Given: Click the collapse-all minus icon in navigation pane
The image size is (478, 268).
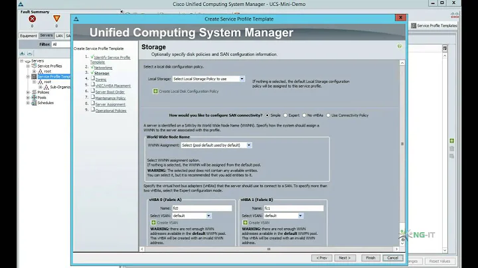Looking at the screenshot, I should (30, 53).
